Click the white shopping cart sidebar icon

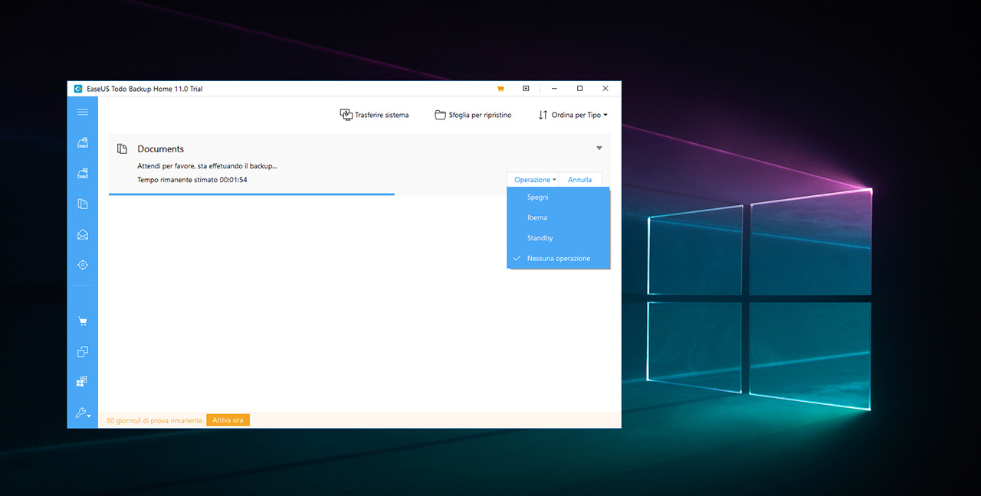(83, 321)
